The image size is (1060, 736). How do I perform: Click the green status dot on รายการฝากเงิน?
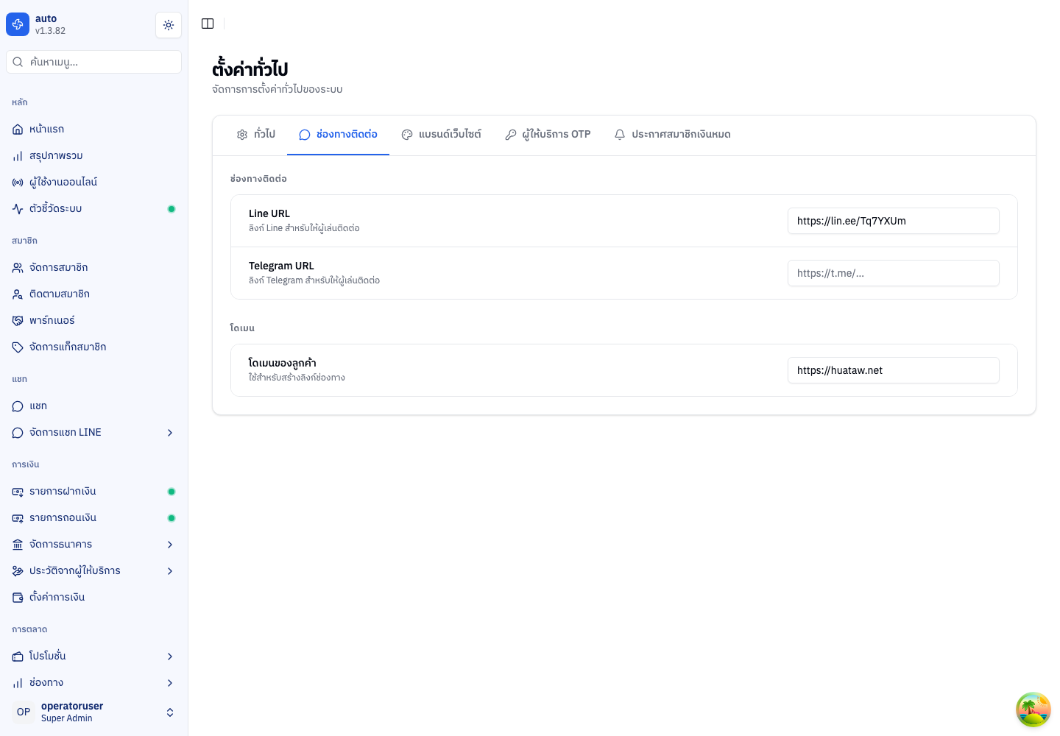(172, 492)
